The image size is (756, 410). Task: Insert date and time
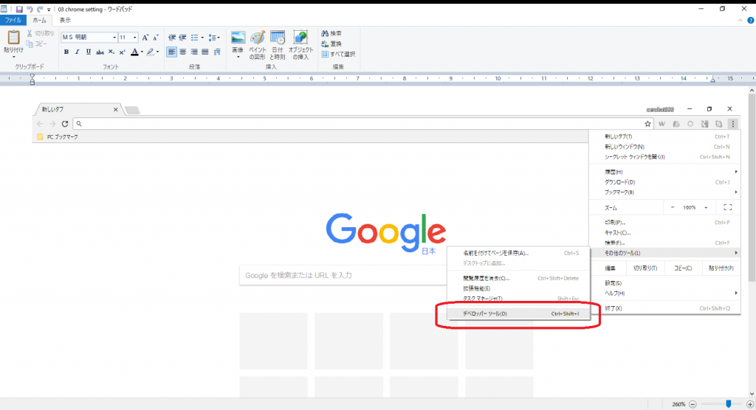click(x=278, y=44)
